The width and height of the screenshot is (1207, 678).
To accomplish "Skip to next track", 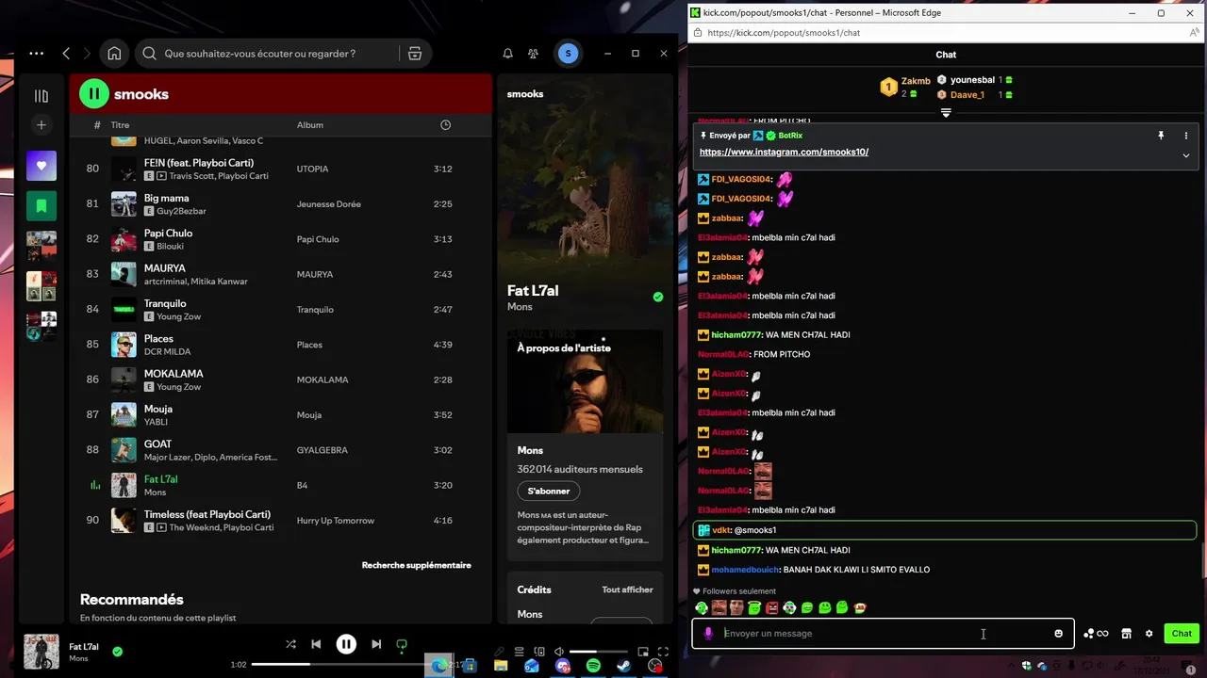I will pos(376,644).
